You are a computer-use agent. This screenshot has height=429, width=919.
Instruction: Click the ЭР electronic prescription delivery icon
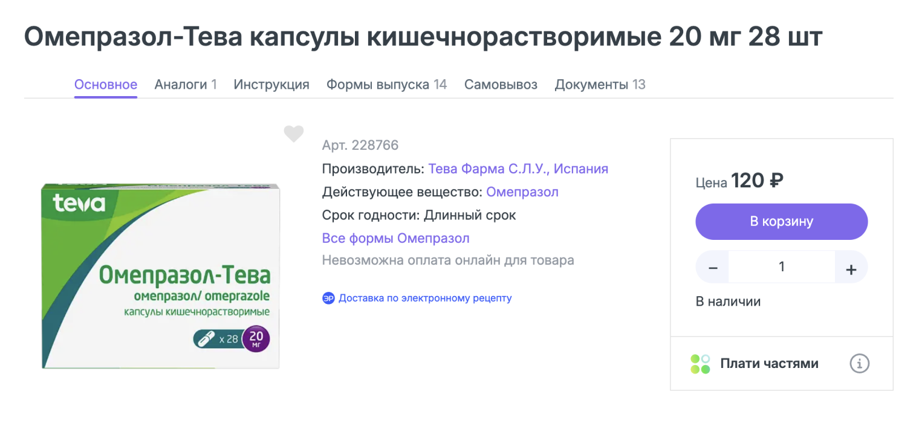pos(328,298)
